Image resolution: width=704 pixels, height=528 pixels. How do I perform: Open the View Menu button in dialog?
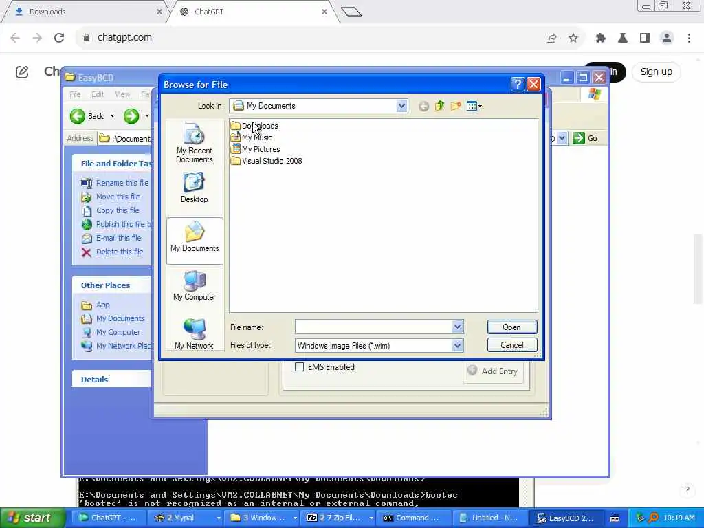(474, 106)
